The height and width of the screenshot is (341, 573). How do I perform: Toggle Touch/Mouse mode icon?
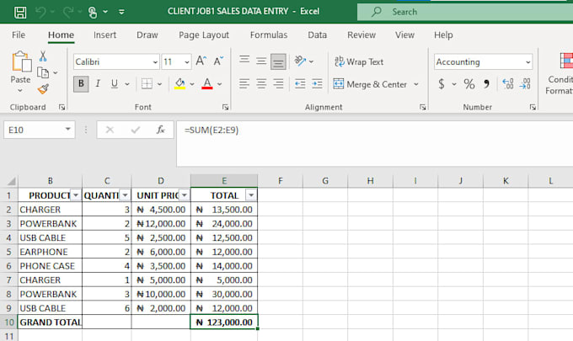click(x=93, y=12)
